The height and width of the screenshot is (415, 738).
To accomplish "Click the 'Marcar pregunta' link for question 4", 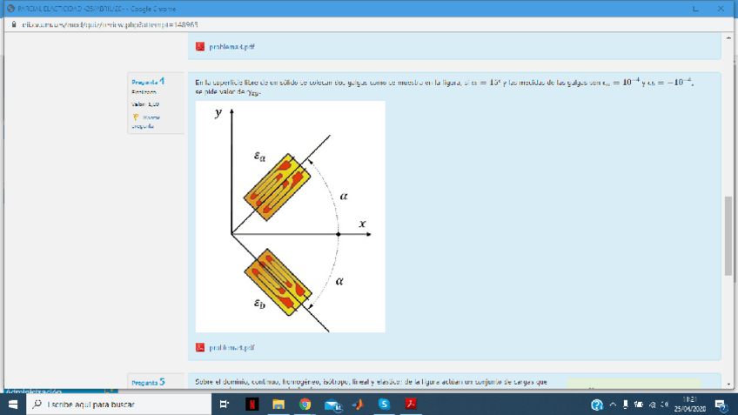I will pyautogui.click(x=146, y=122).
